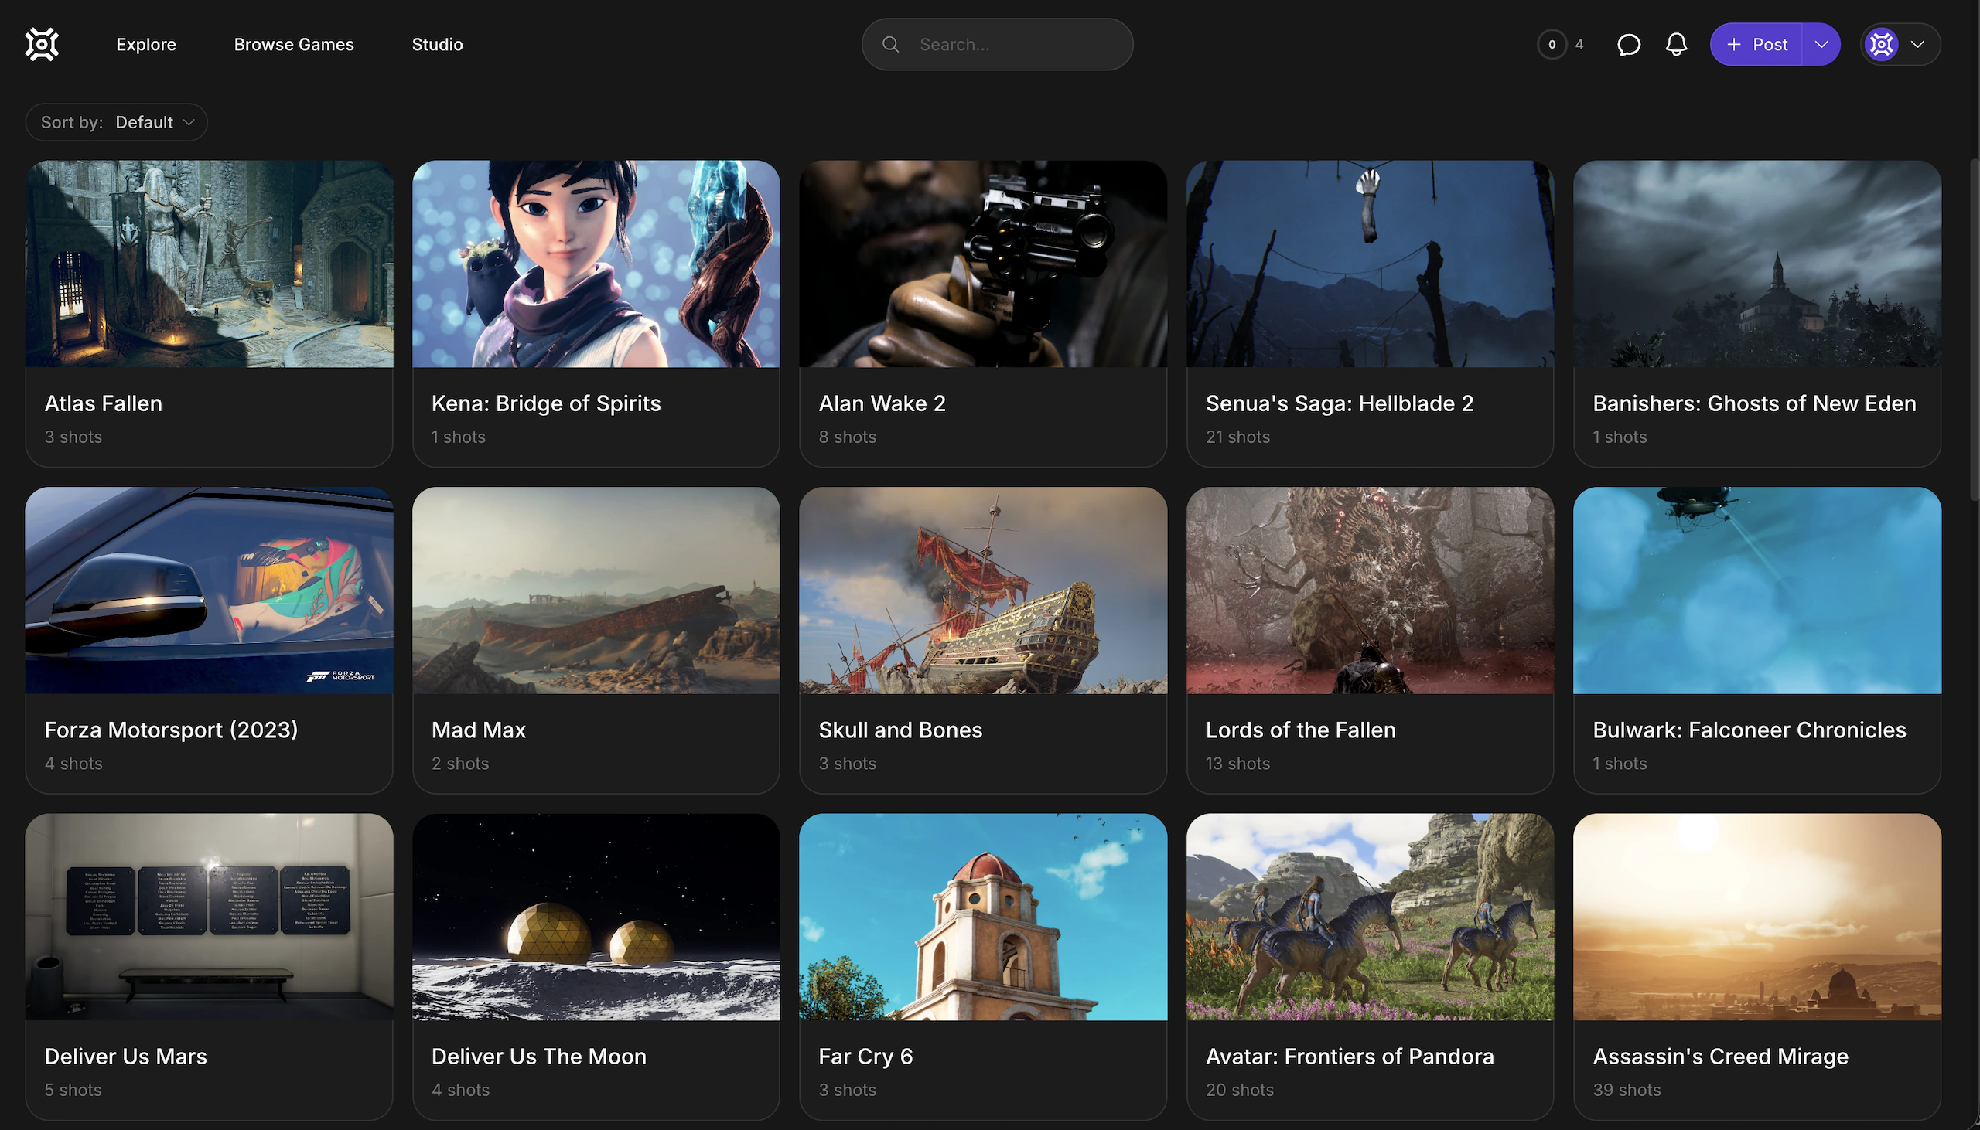
Task: Open Forza Motorsport (2023) thumbnail
Action: (209, 591)
